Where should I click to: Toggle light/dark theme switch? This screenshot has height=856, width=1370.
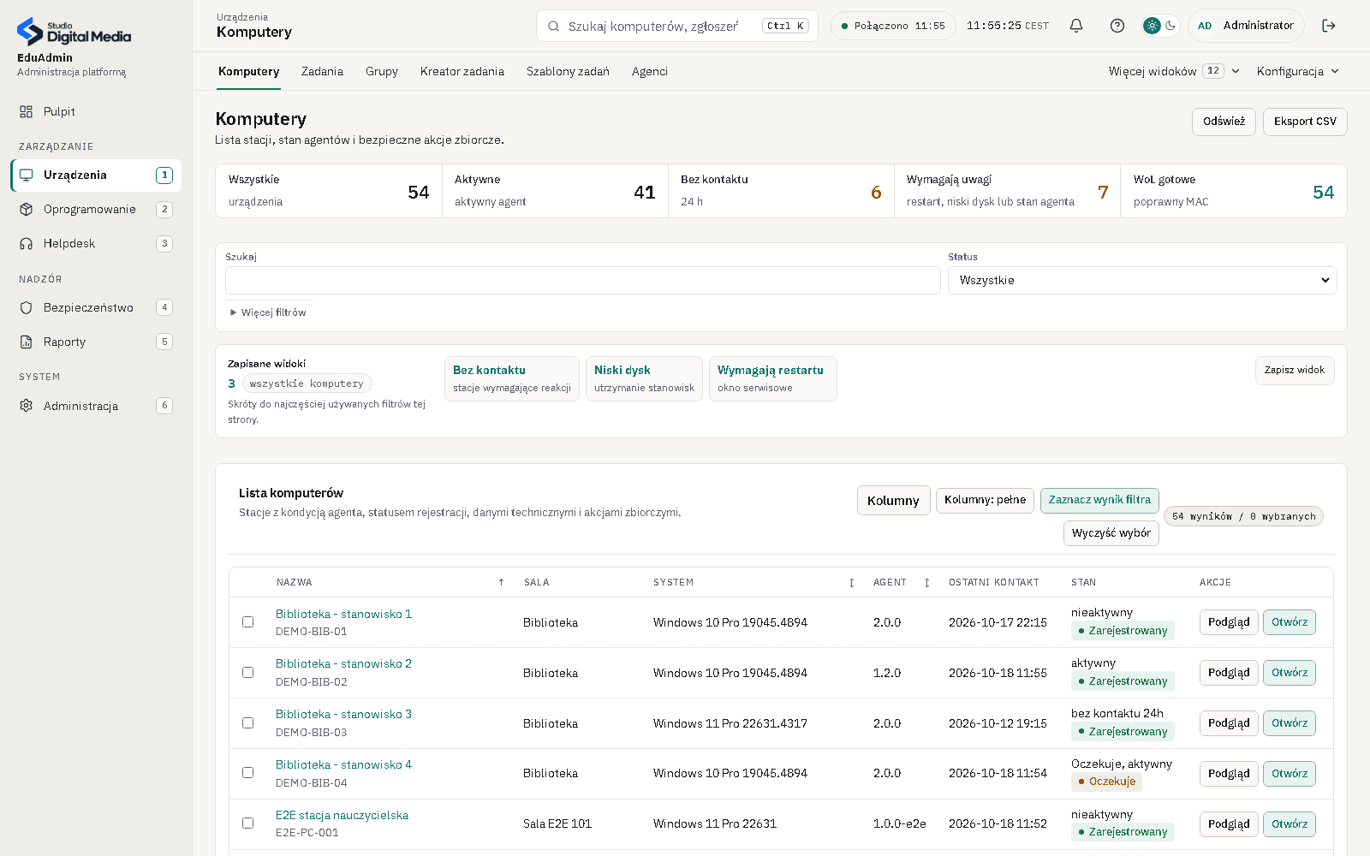click(1160, 26)
